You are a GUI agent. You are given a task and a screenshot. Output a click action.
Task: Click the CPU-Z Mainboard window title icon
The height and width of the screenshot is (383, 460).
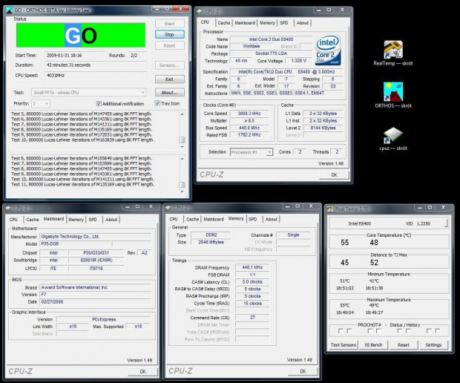coord(8,208)
